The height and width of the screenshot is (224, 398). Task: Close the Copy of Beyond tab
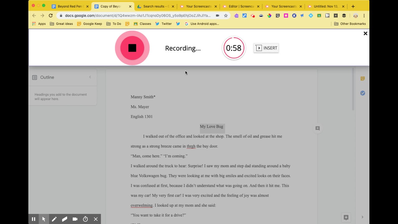click(130, 6)
